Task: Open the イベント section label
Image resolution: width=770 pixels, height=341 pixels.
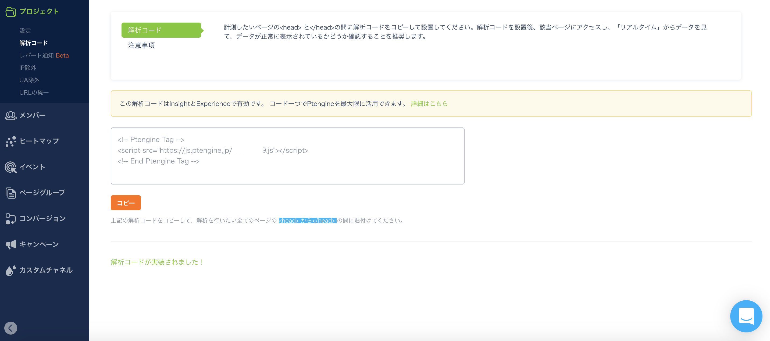Action: tap(32, 167)
